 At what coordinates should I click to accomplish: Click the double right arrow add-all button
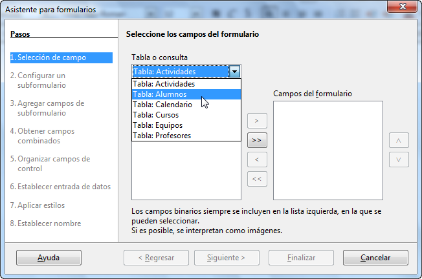(257, 140)
